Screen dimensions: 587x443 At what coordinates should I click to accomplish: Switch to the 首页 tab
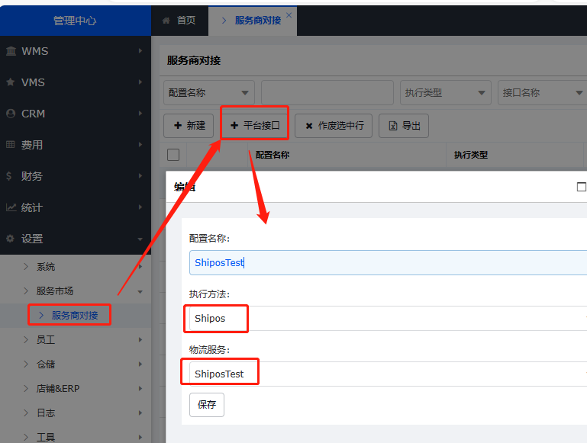click(179, 21)
